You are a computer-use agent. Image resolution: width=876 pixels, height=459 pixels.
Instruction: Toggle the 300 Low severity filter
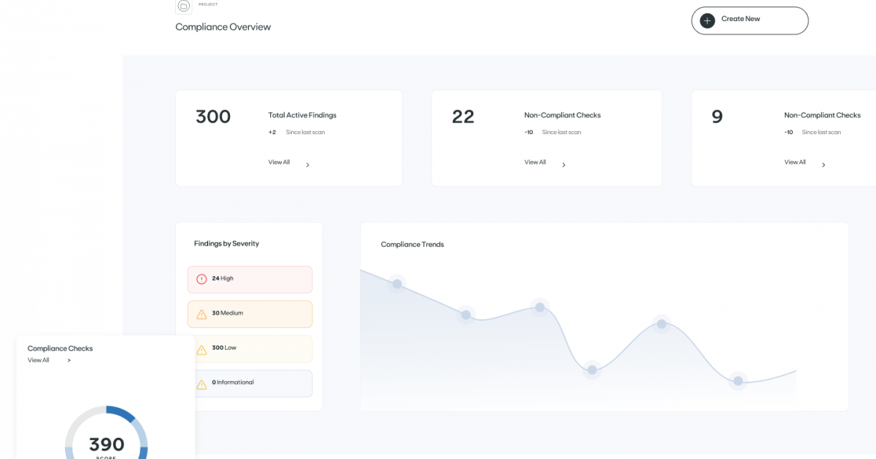tap(250, 349)
